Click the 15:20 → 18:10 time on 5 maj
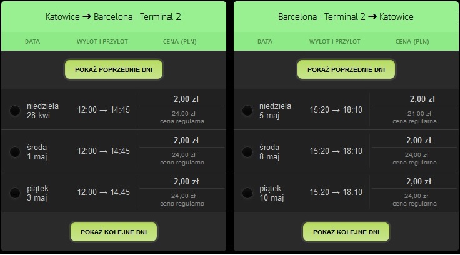 [x=336, y=110]
